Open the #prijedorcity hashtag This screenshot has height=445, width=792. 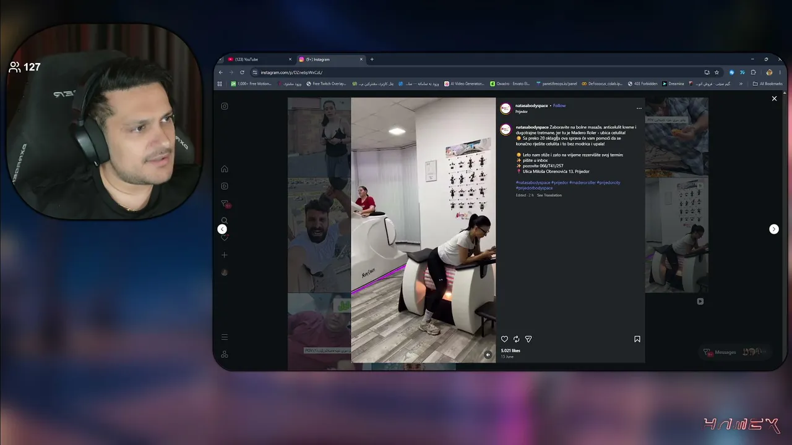(x=608, y=183)
